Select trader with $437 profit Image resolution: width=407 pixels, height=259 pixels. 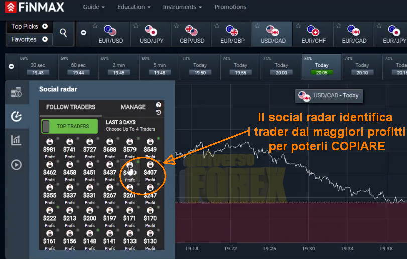pos(110,172)
